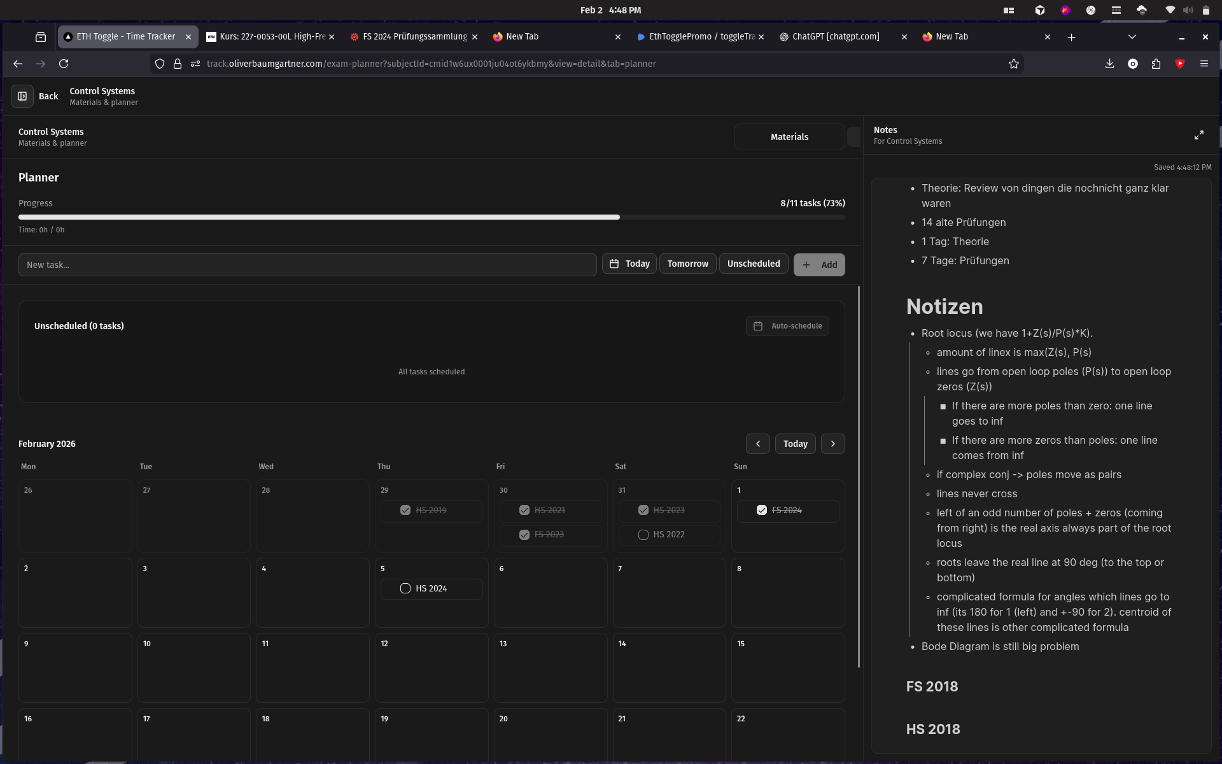Click the Auto-schedule button
This screenshot has width=1222, height=764.
(787, 326)
